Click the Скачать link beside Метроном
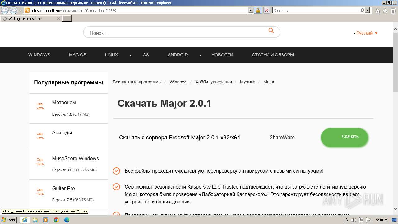The height and width of the screenshot is (224, 398). tap(40, 106)
